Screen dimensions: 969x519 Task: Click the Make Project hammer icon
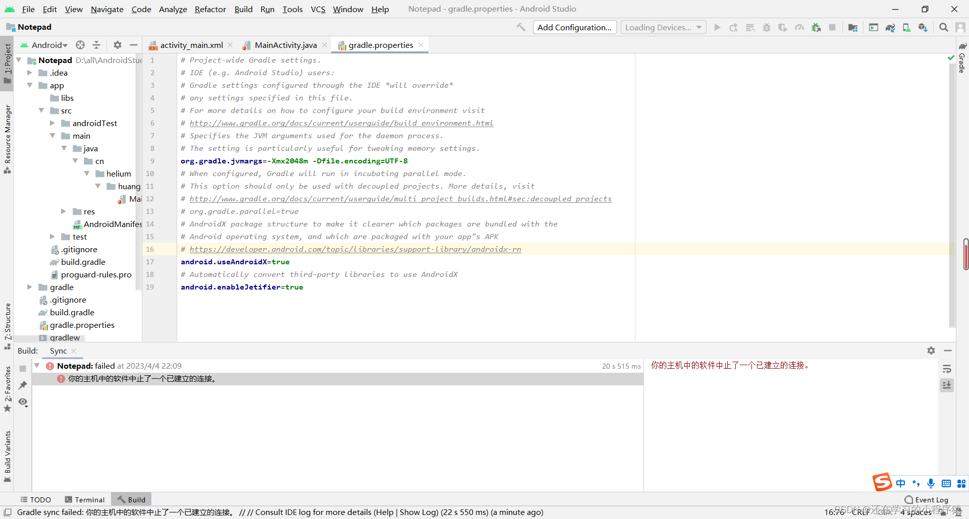tap(521, 27)
